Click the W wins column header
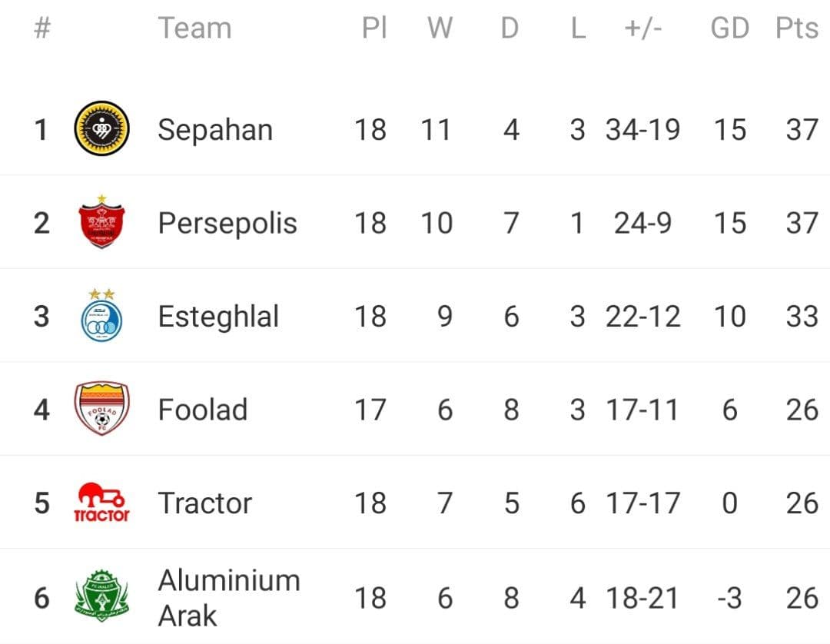This screenshot has height=644, width=830. 440,28
